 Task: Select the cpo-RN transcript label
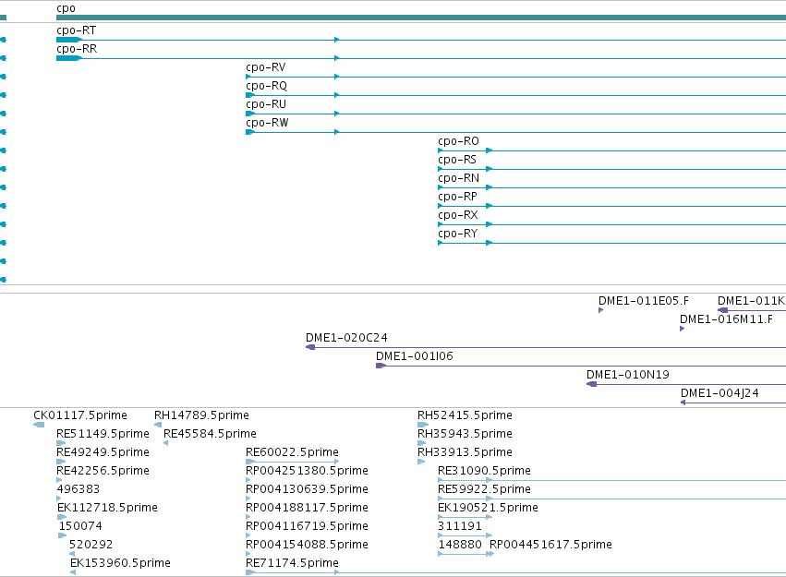coord(458,178)
